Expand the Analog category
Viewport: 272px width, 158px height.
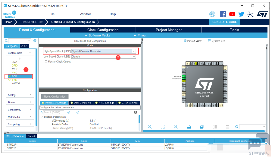pos(30,95)
